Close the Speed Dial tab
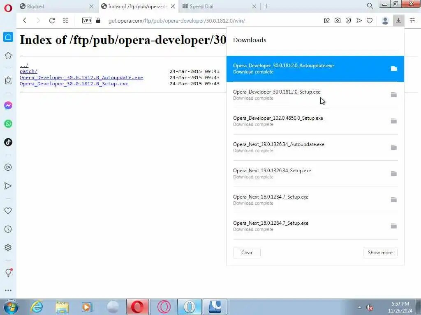This screenshot has width=421, height=315. click(254, 6)
